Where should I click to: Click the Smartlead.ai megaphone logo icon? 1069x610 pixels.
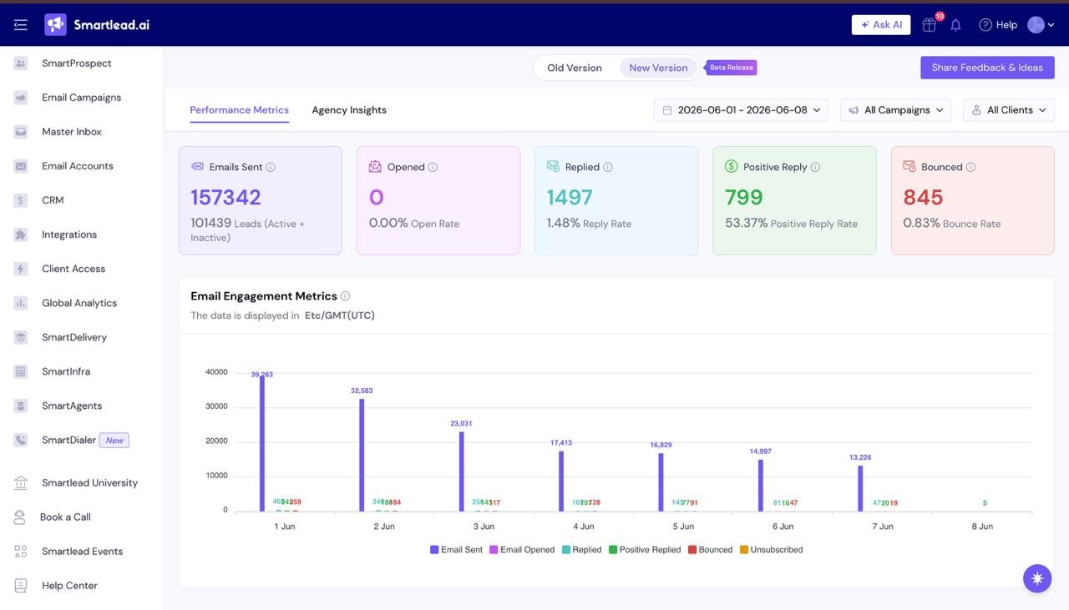tap(55, 25)
